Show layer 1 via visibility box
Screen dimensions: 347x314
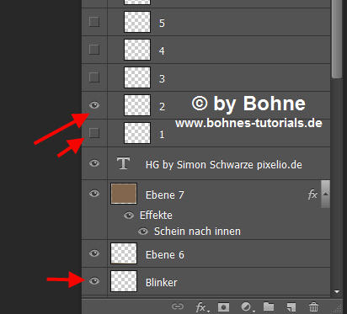tap(94, 133)
